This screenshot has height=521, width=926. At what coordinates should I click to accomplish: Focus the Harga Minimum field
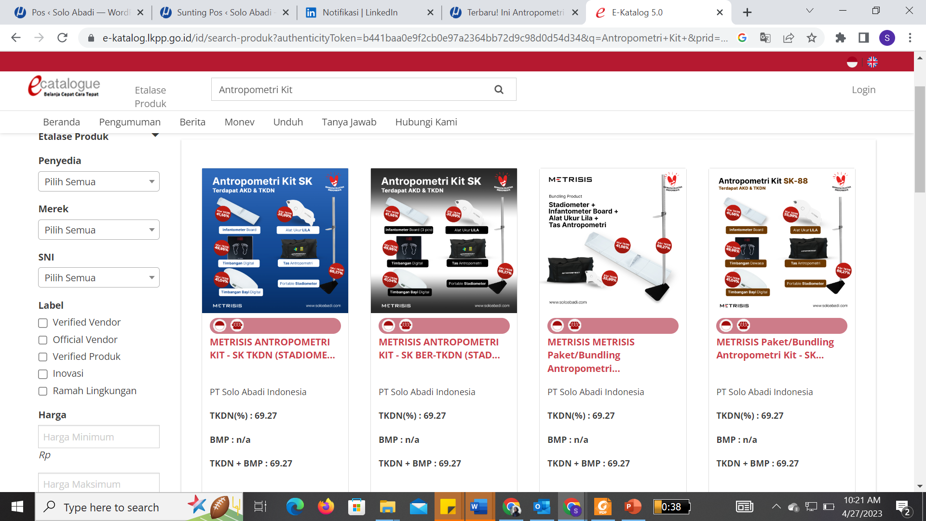pos(99,437)
